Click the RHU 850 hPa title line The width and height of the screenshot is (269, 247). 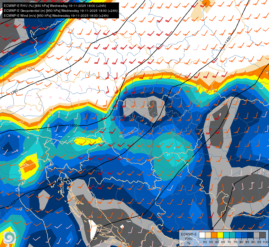click(x=55, y=6)
